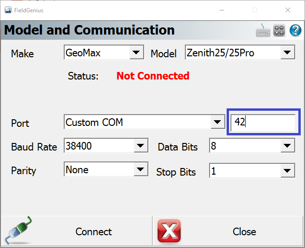The image size is (305, 248).
Task: Click the COM port number field containing 42
Action: (x=262, y=122)
